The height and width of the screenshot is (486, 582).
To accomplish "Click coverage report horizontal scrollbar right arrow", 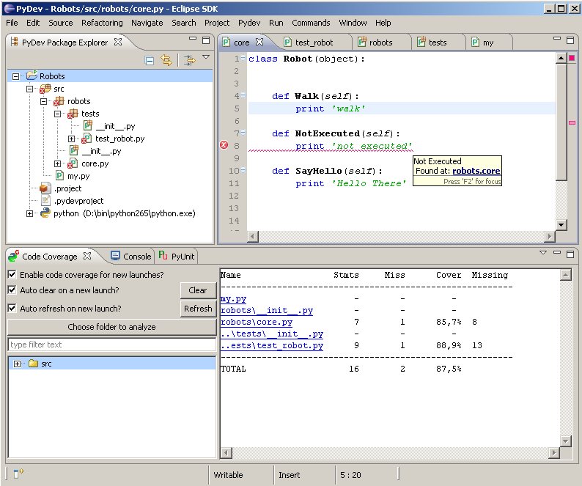I will point(554,452).
